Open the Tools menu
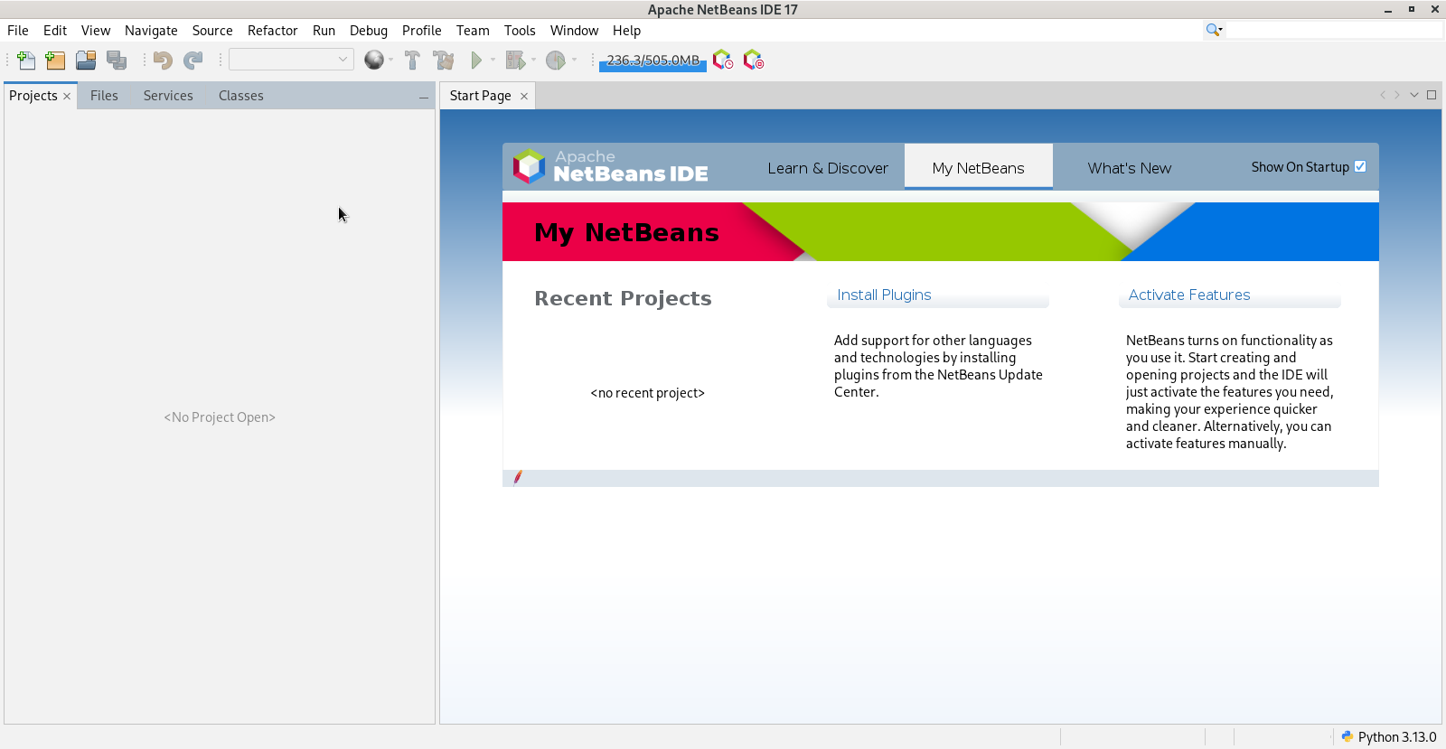This screenshot has width=1446, height=749. coord(520,31)
